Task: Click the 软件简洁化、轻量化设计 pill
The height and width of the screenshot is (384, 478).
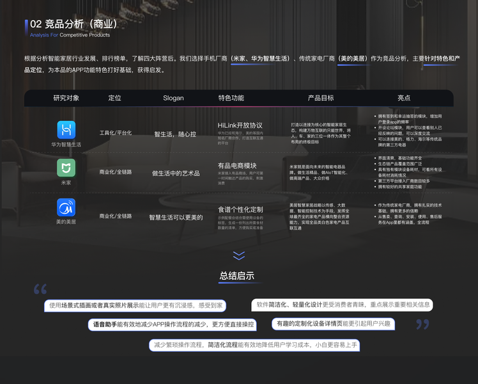Action: [342, 305]
